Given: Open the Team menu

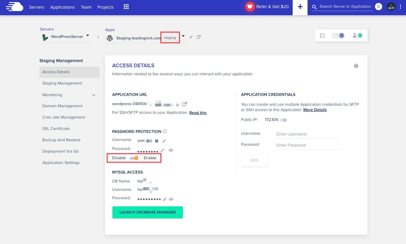Looking at the screenshot, I should point(86,7).
